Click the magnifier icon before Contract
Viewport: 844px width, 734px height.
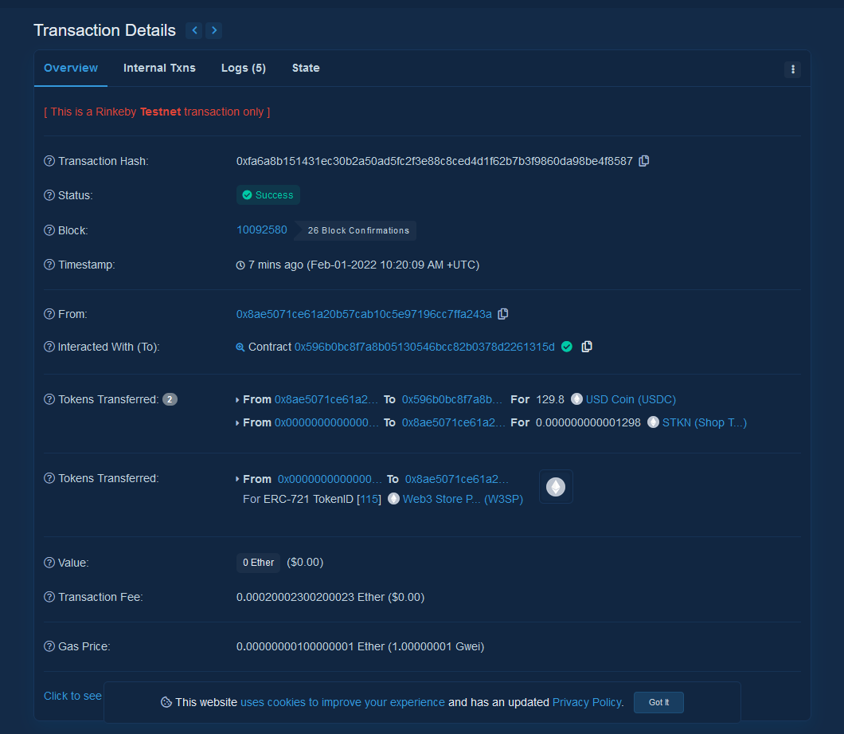point(240,347)
